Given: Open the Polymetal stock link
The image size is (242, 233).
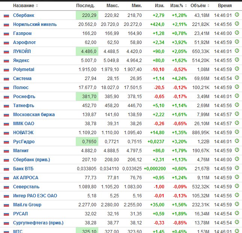Looking at the screenshot, I should 24,70.
